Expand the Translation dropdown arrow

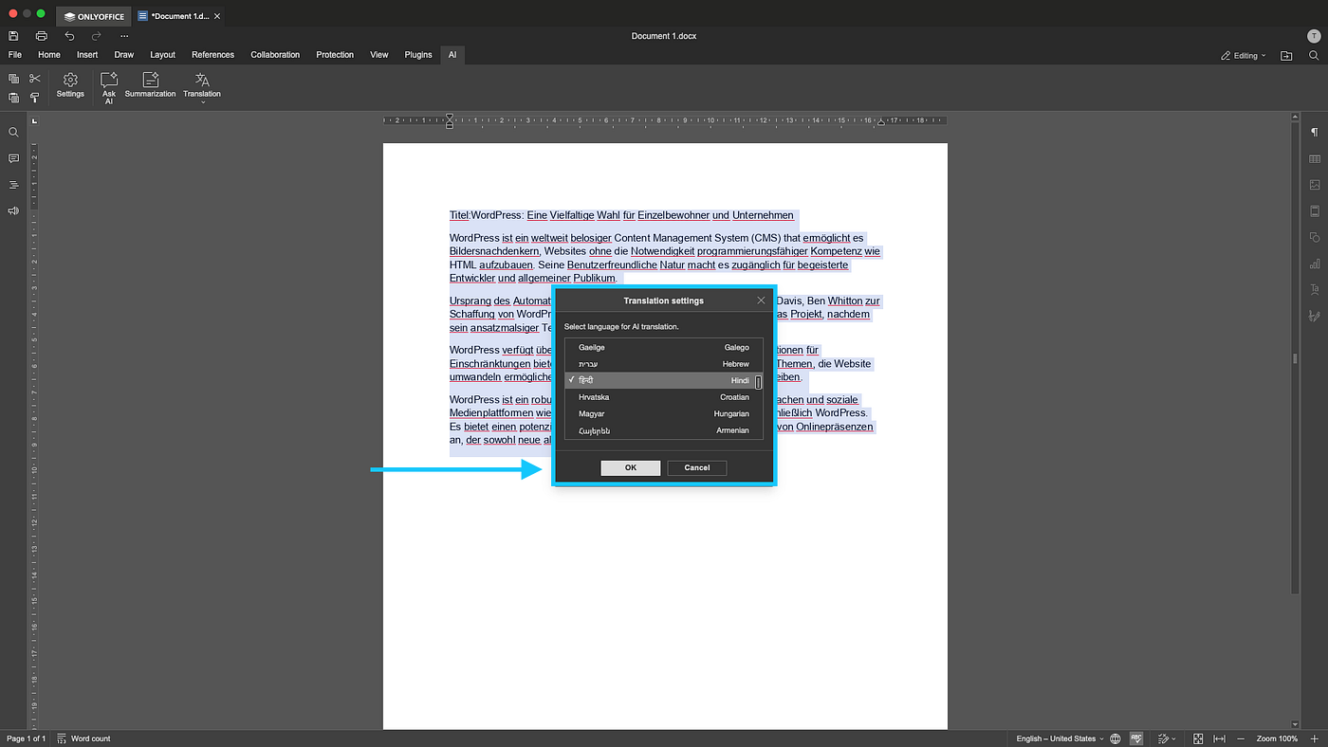pos(202,101)
